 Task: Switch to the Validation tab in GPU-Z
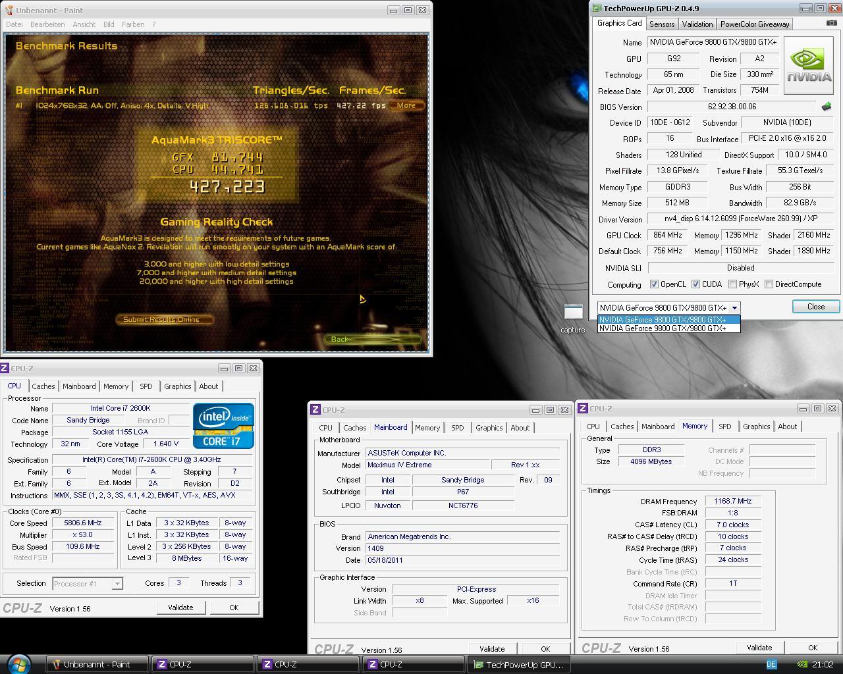tap(697, 24)
